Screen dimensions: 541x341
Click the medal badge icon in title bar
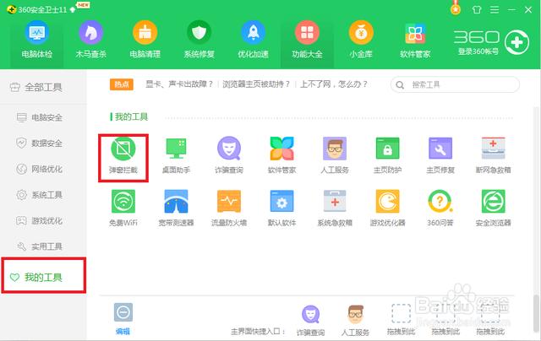pyautogui.click(x=456, y=8)
